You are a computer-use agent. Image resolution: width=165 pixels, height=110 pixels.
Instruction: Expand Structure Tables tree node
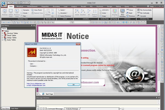(2, 33)
